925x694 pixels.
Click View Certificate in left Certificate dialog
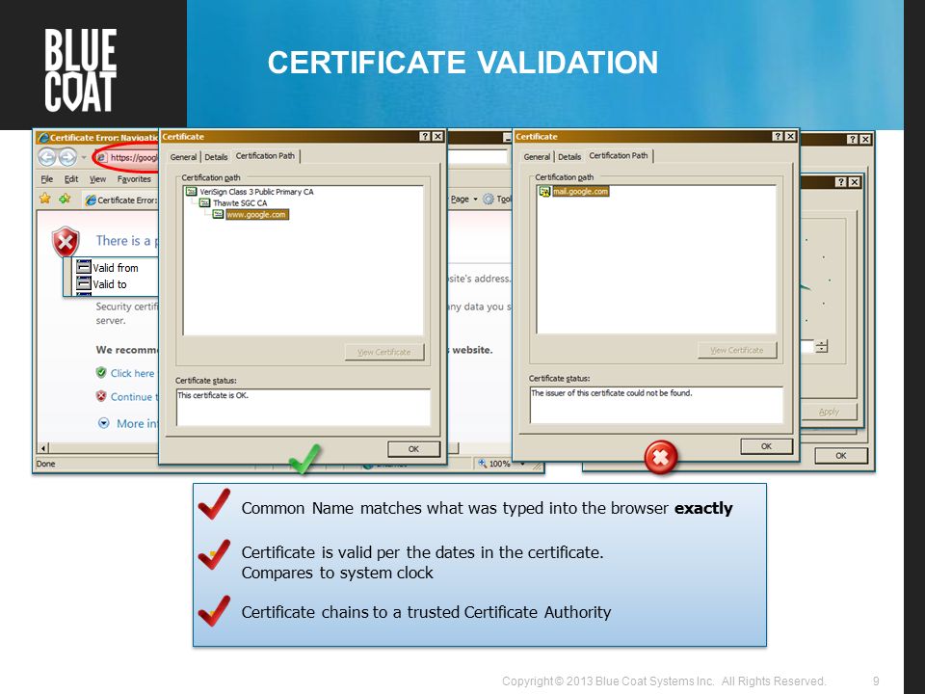[x=384, y=353]
